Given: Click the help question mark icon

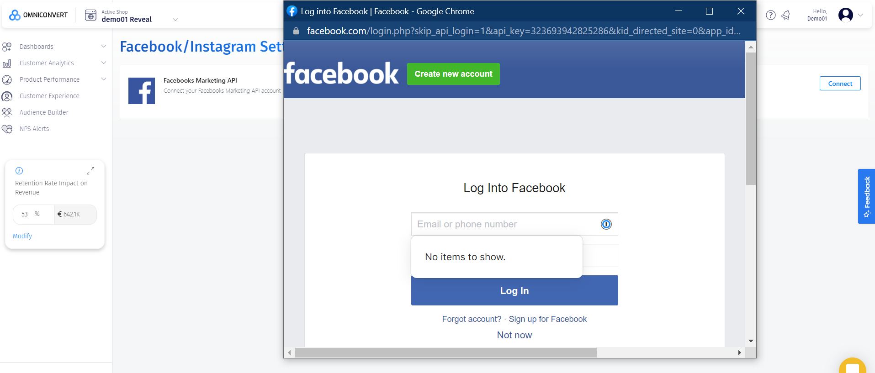Looking at the screenshot, I should tap(771, 15).
